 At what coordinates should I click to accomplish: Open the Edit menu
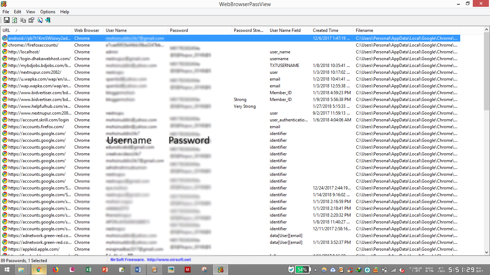click(18, 12)
